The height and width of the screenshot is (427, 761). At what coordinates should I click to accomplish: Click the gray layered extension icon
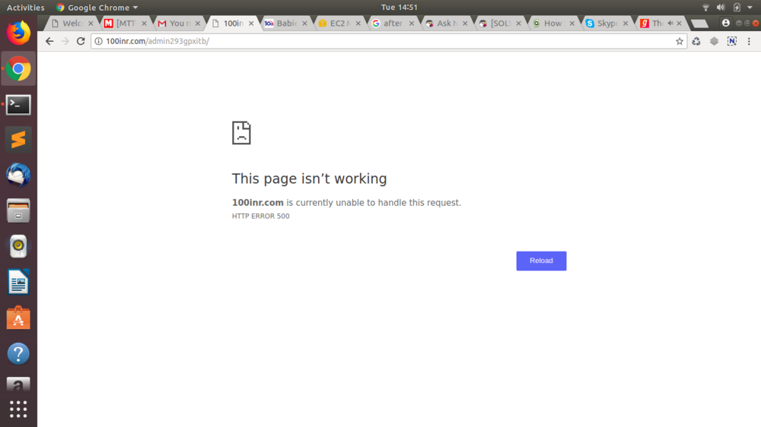click(x=714, y=41)
